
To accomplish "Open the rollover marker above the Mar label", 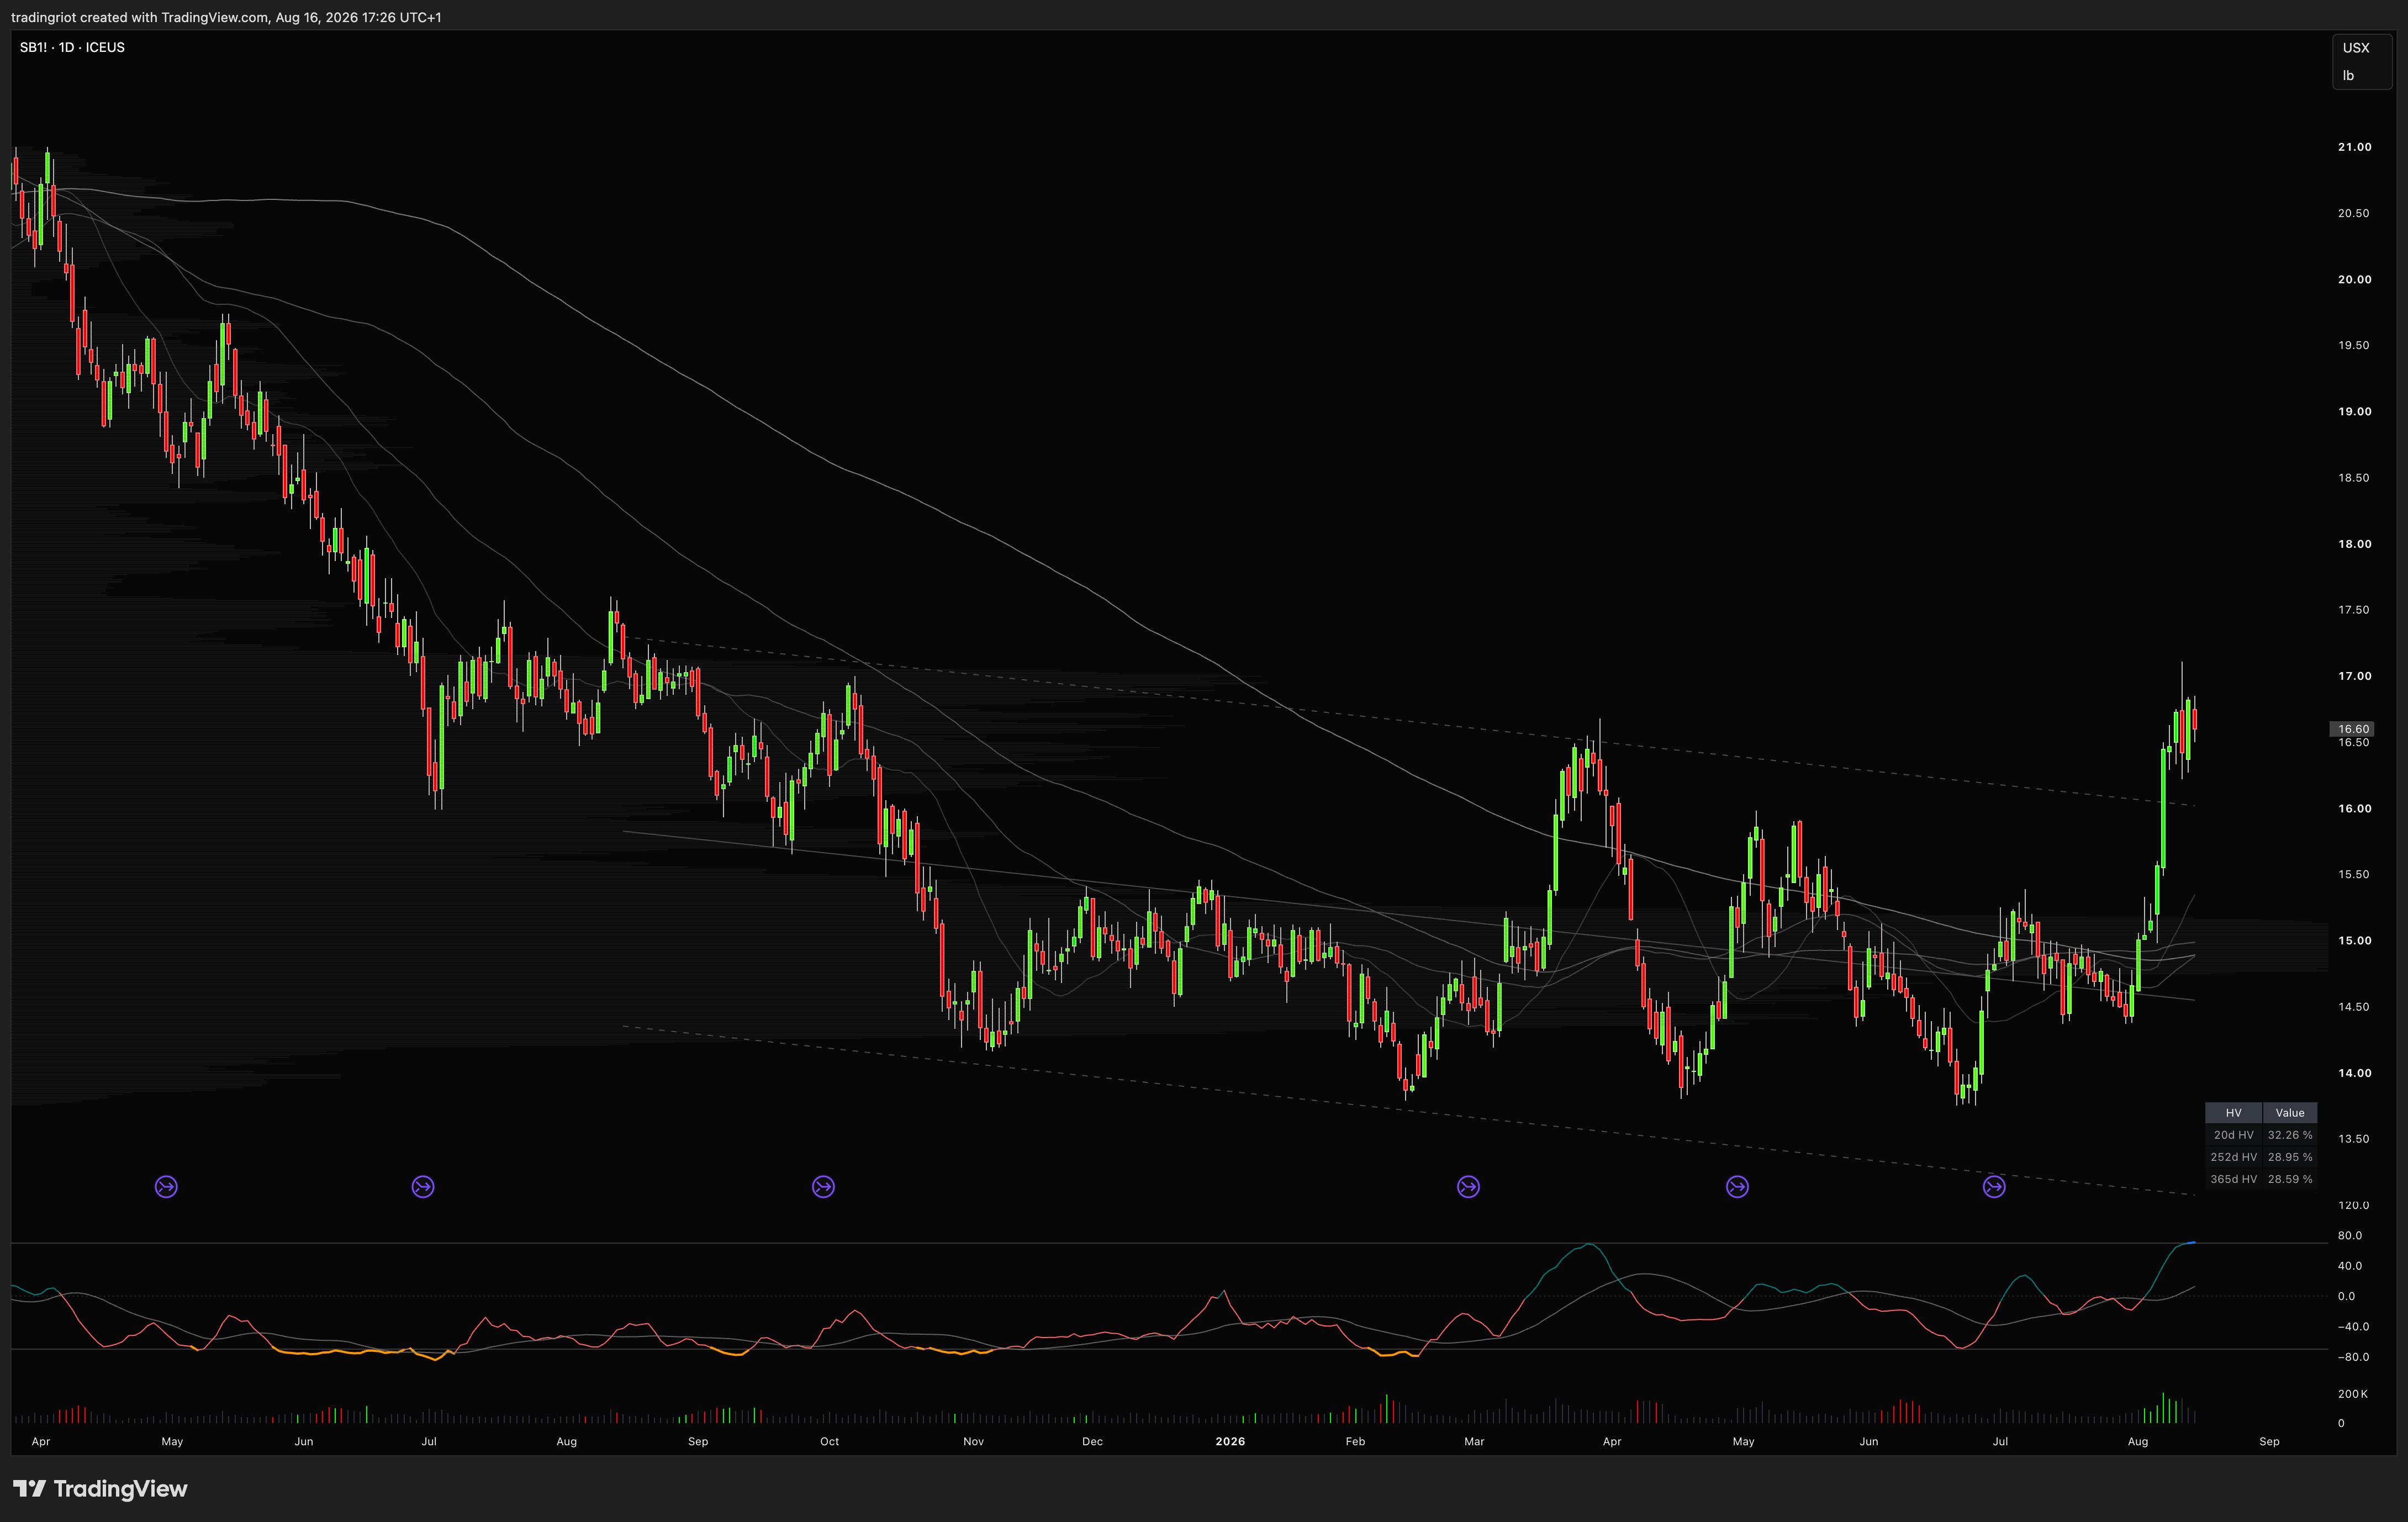I will click(x=1468, y=1187).
